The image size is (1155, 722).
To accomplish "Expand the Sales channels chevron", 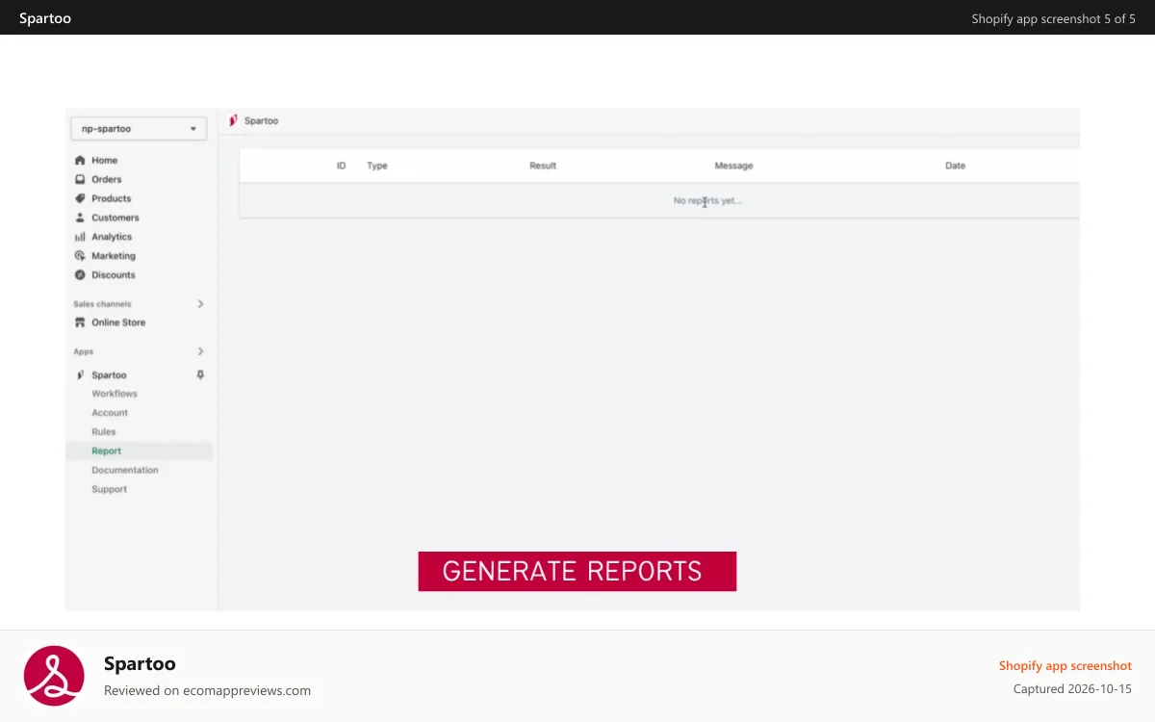I will click(200, 304).
